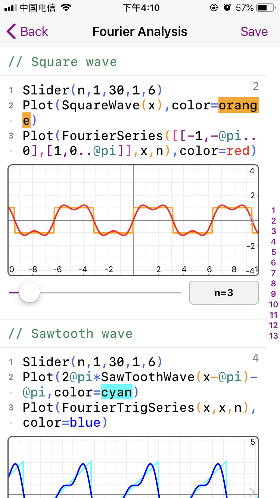The height and width of the screenshot is (498, 280).
Task: Jump to section 13 in index
Action: point(274,336)
